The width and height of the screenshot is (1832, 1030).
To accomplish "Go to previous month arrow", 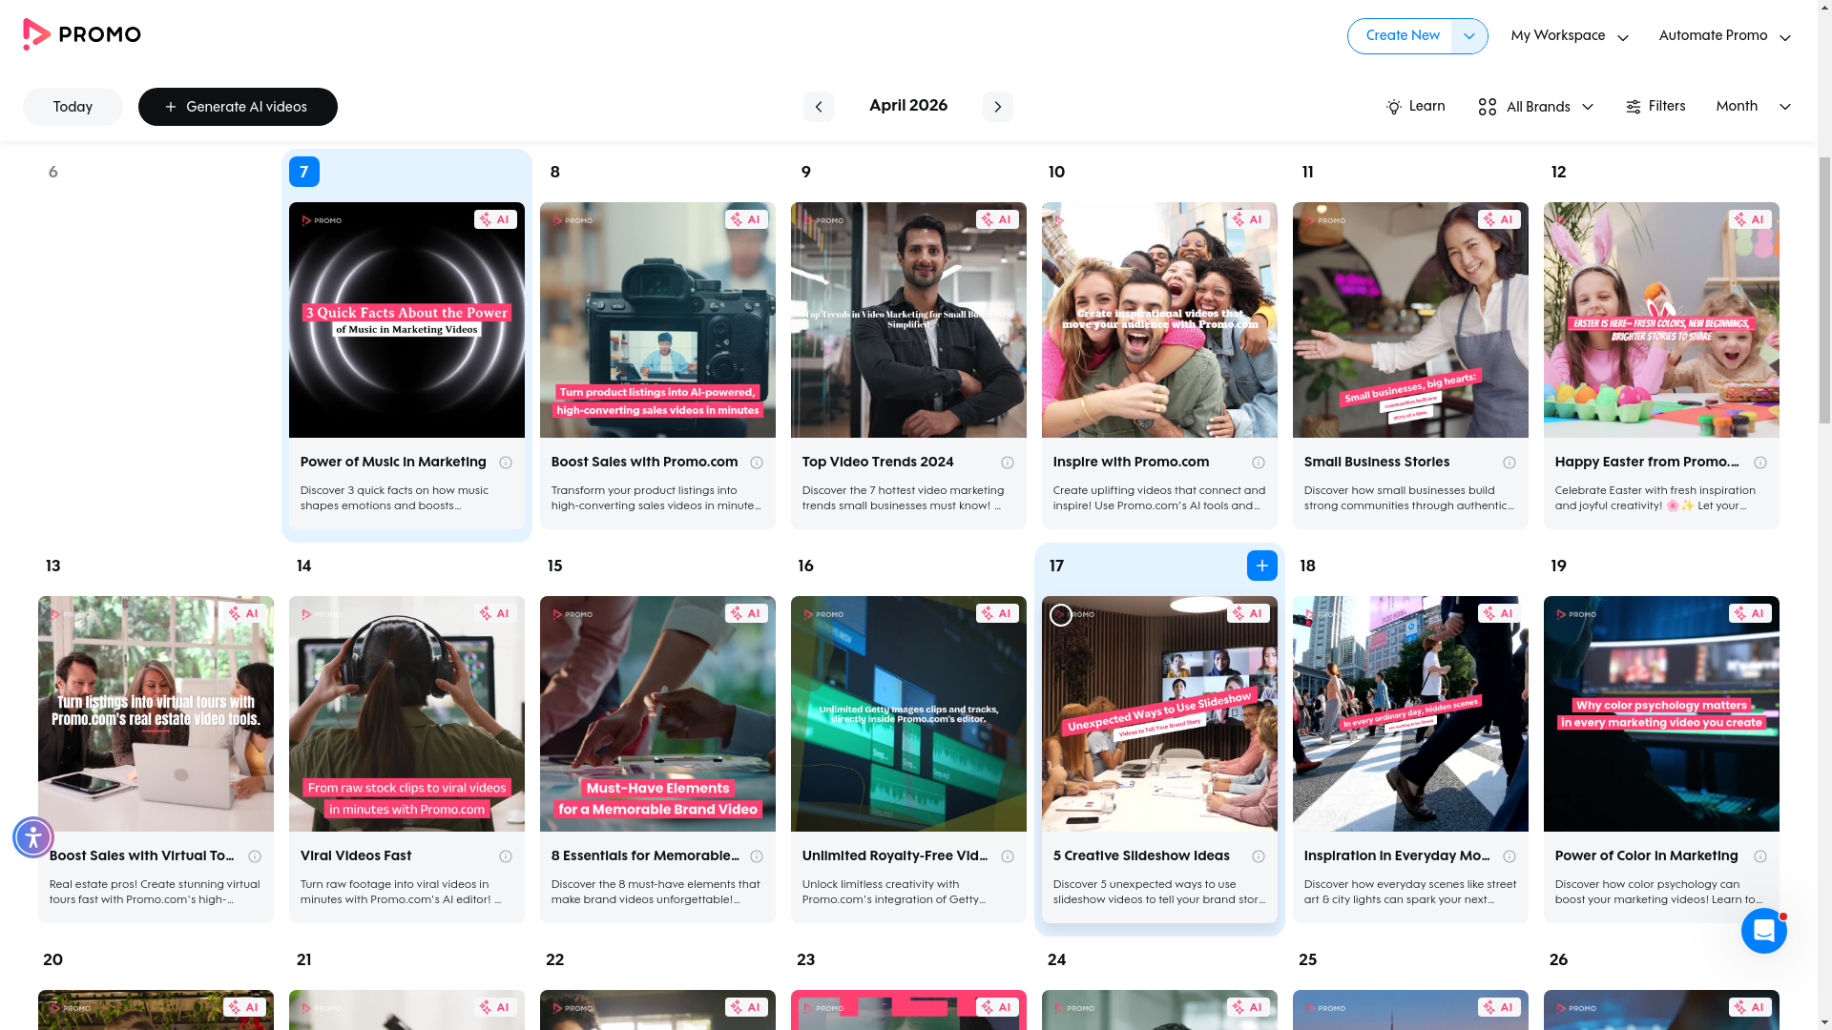I will 818,107.
